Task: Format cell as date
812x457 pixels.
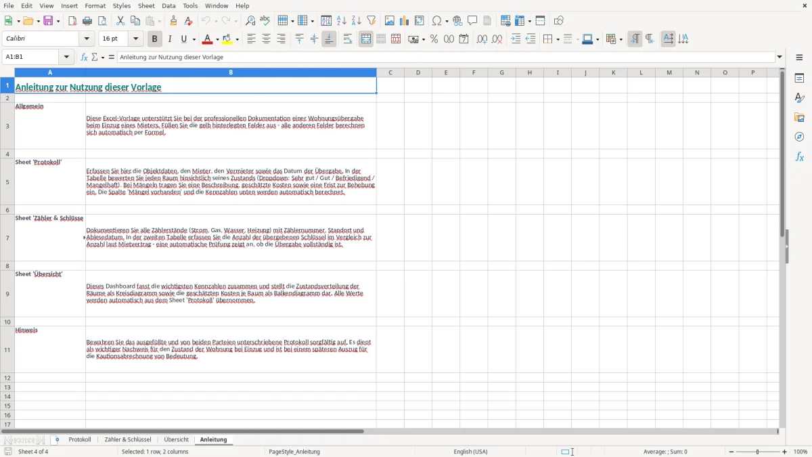Action: coord(464,39)
